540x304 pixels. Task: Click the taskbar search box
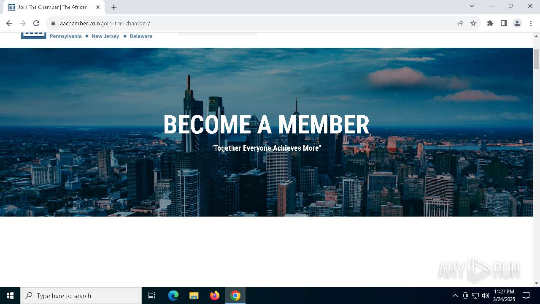click(x=81, y=296)
